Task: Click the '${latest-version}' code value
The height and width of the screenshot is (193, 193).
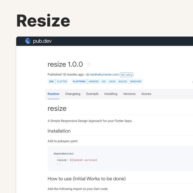Action: click(83, 160)
